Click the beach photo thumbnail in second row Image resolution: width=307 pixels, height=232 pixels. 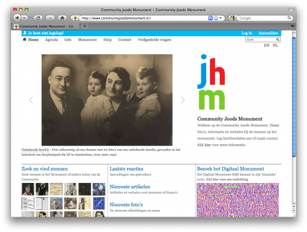(x=56, y=203)
